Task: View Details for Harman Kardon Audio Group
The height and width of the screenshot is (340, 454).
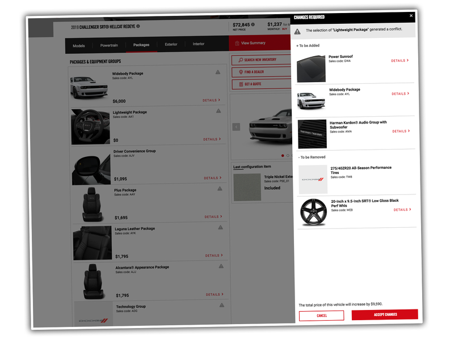Action: [x=401, y=131]
